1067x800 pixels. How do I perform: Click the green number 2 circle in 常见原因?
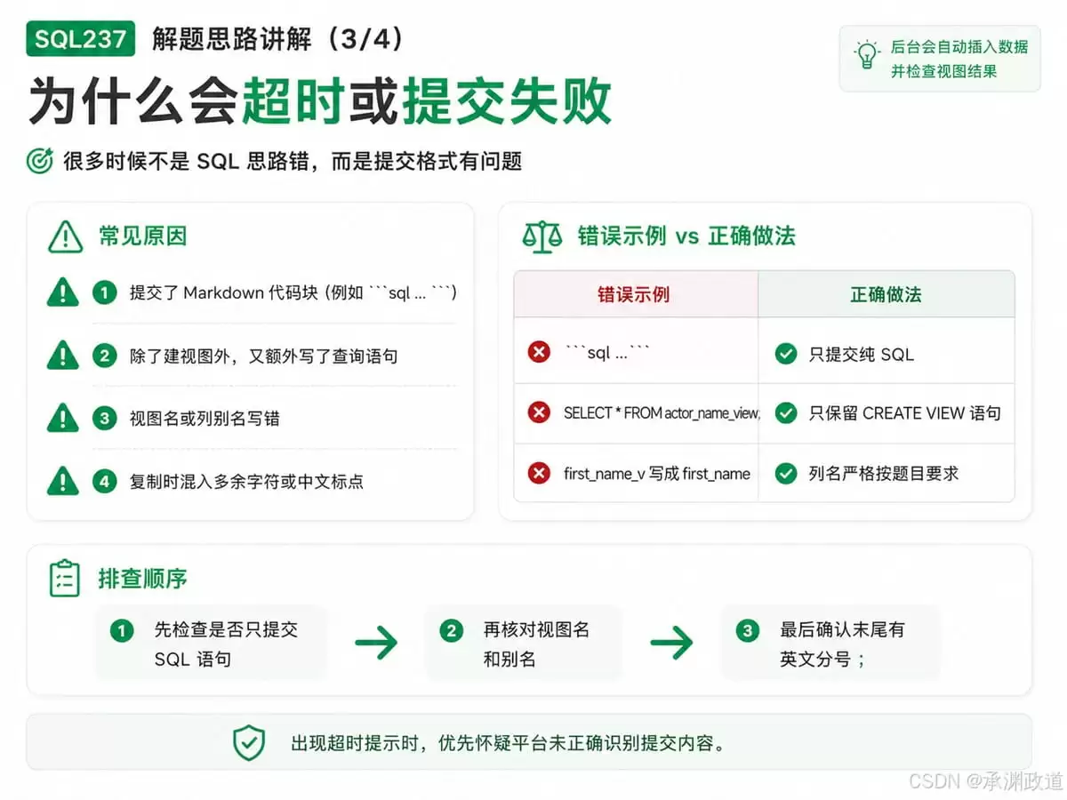coord(105,356)
